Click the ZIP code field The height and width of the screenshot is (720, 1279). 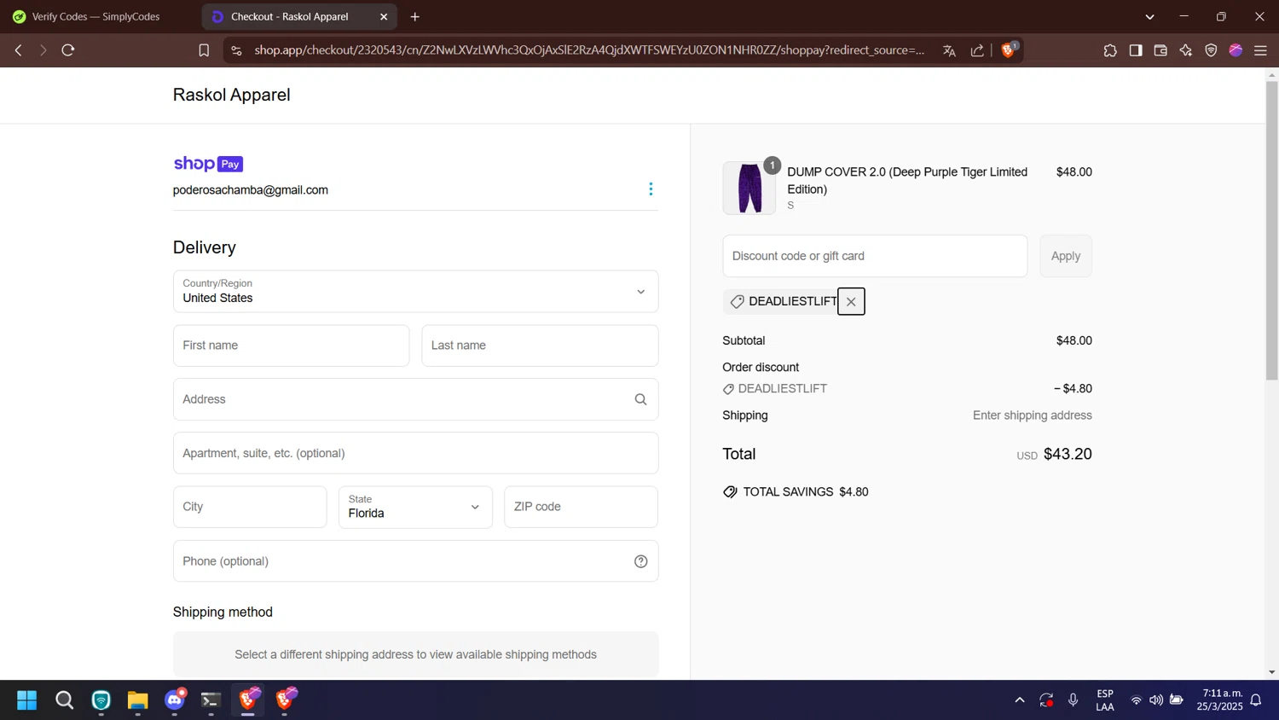581,507
